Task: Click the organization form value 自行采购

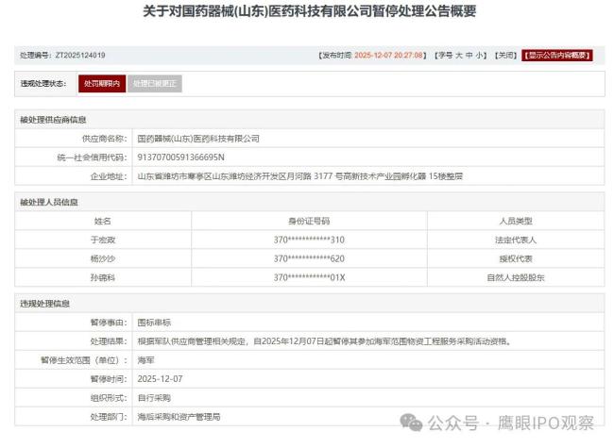Action: point(154,398)
